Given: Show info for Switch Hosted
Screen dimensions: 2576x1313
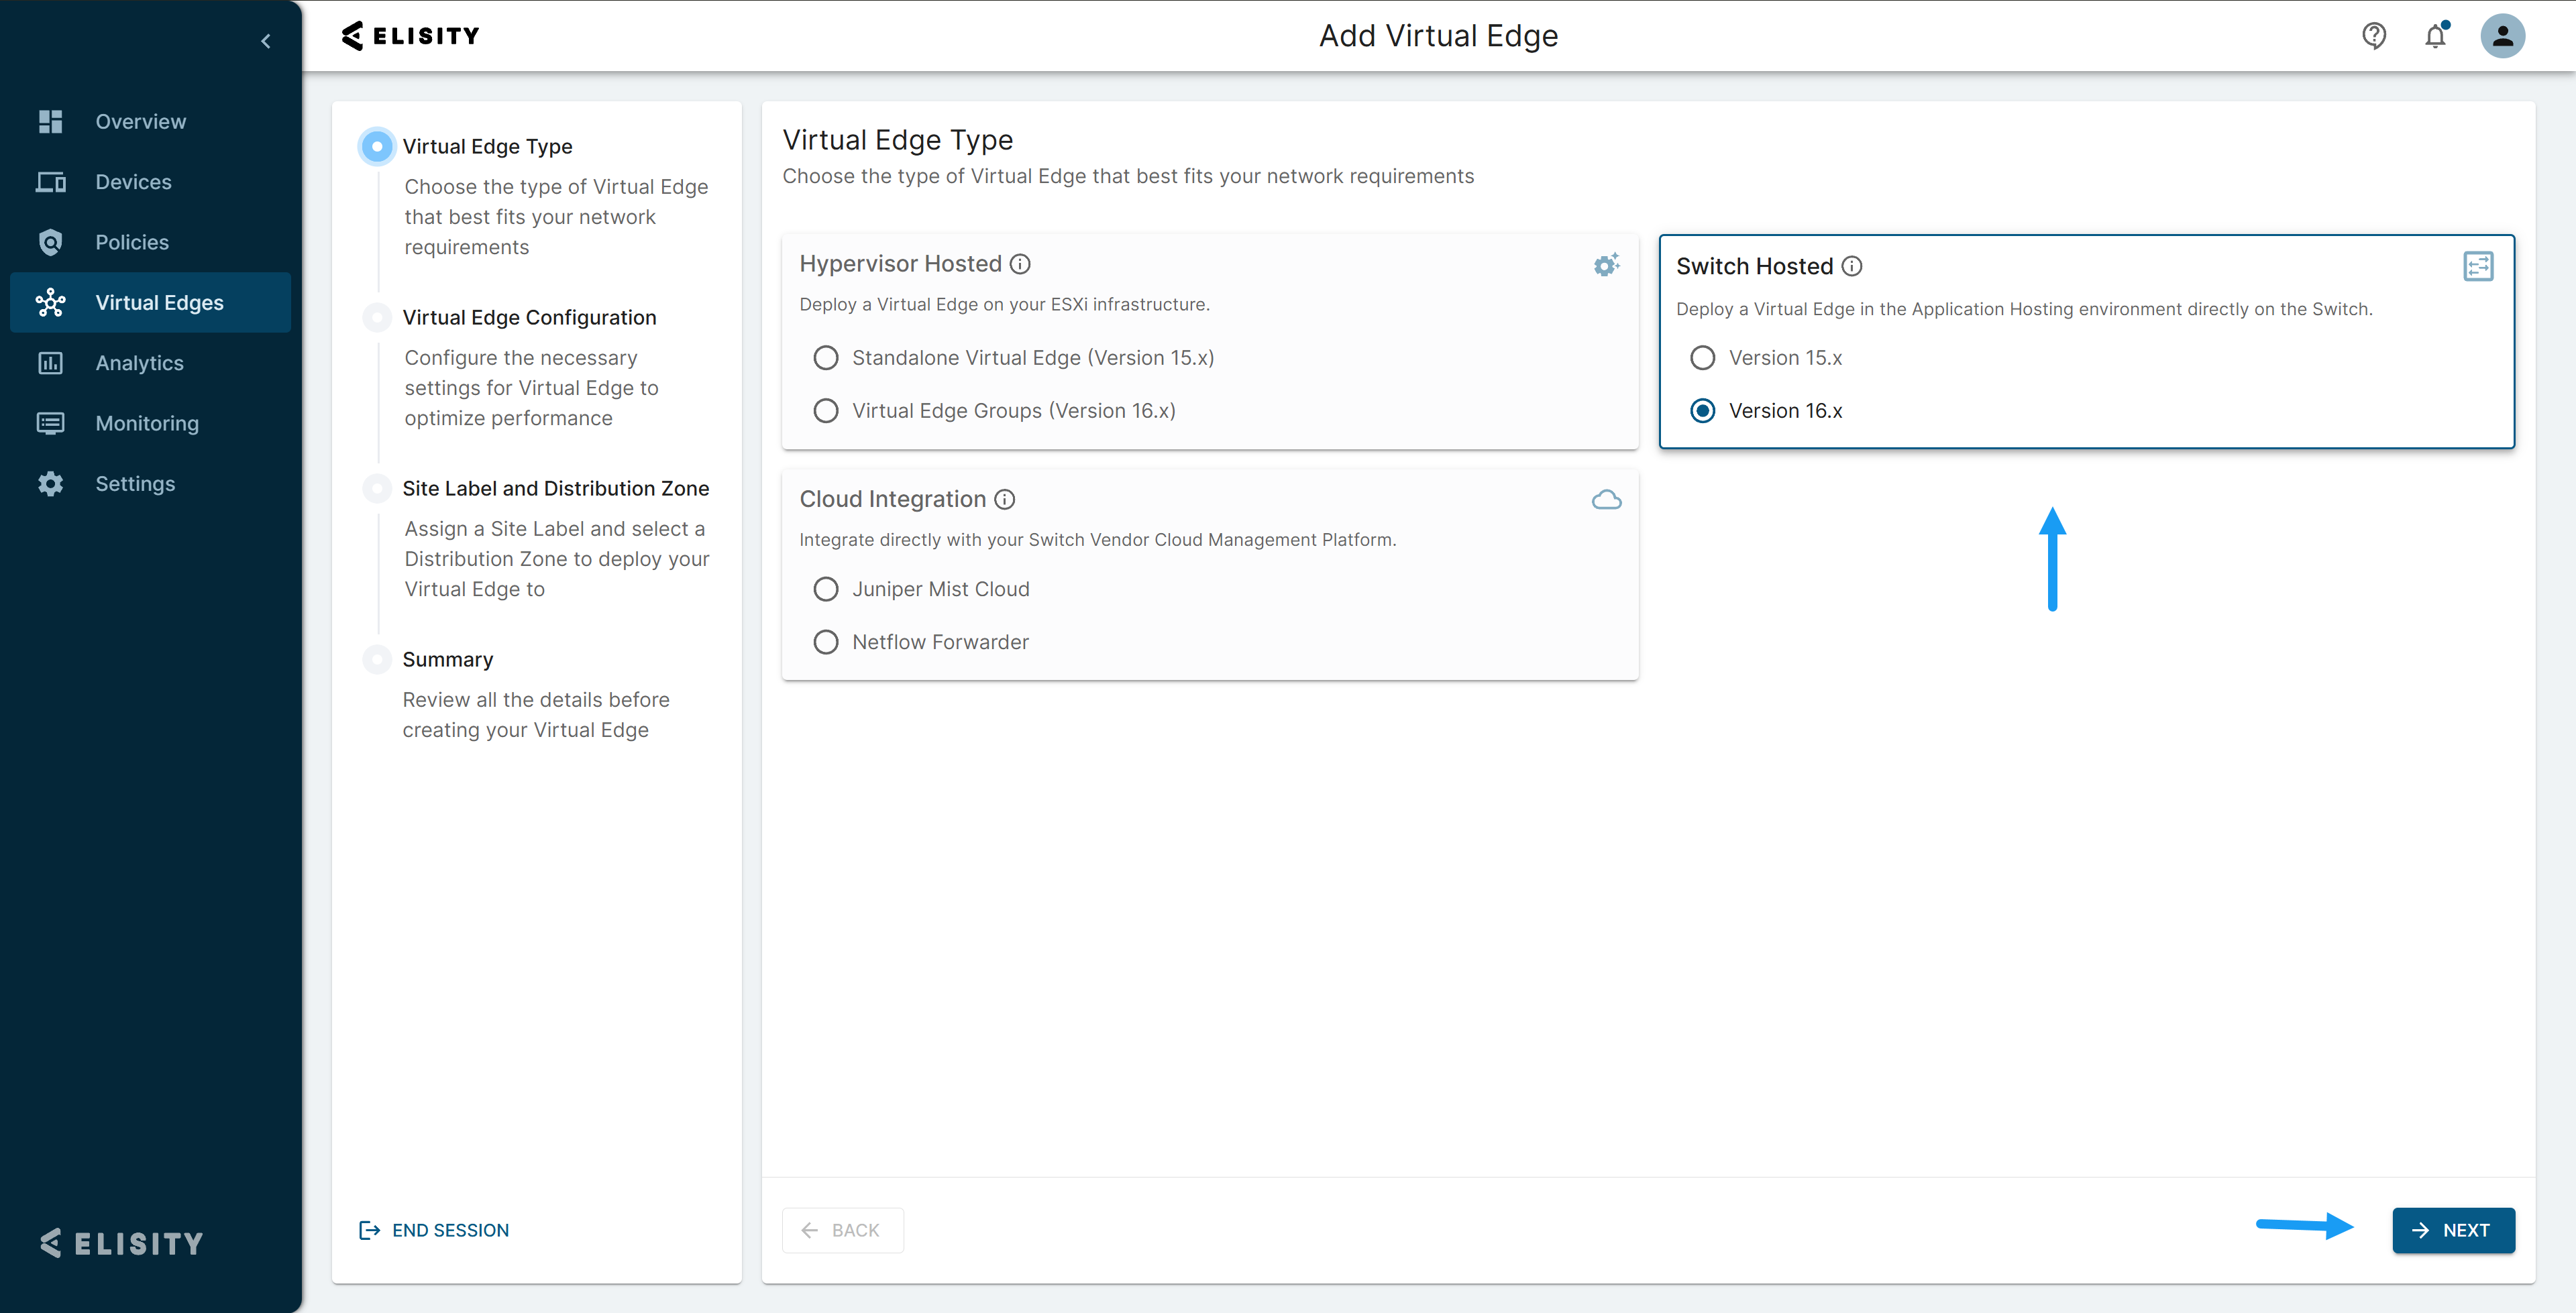Looking at the screenshot, I should tap(1852, 266).
